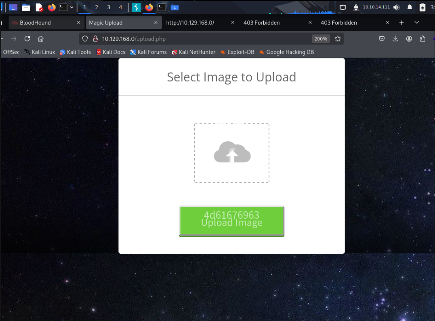Reload the page with the refresh icon
Screen dimensions: 435x321
[x=27, y=39]
